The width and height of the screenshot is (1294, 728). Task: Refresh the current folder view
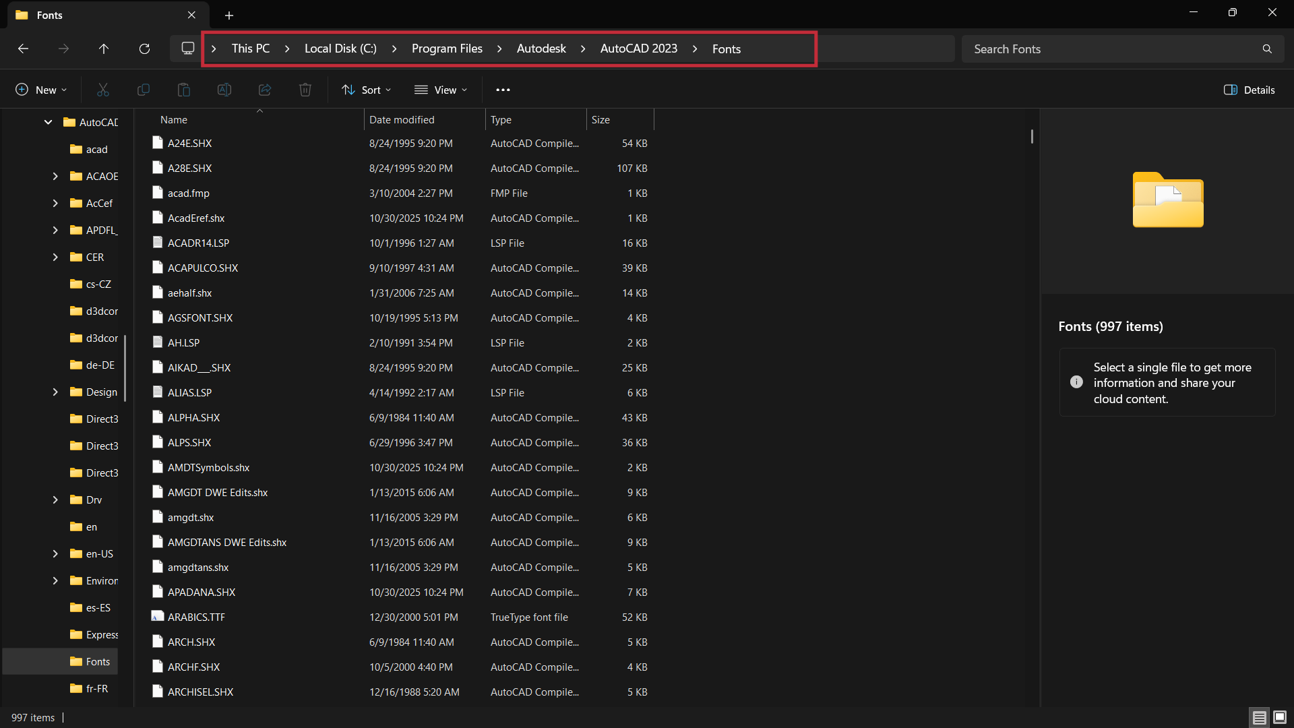[x=144, y=49]
